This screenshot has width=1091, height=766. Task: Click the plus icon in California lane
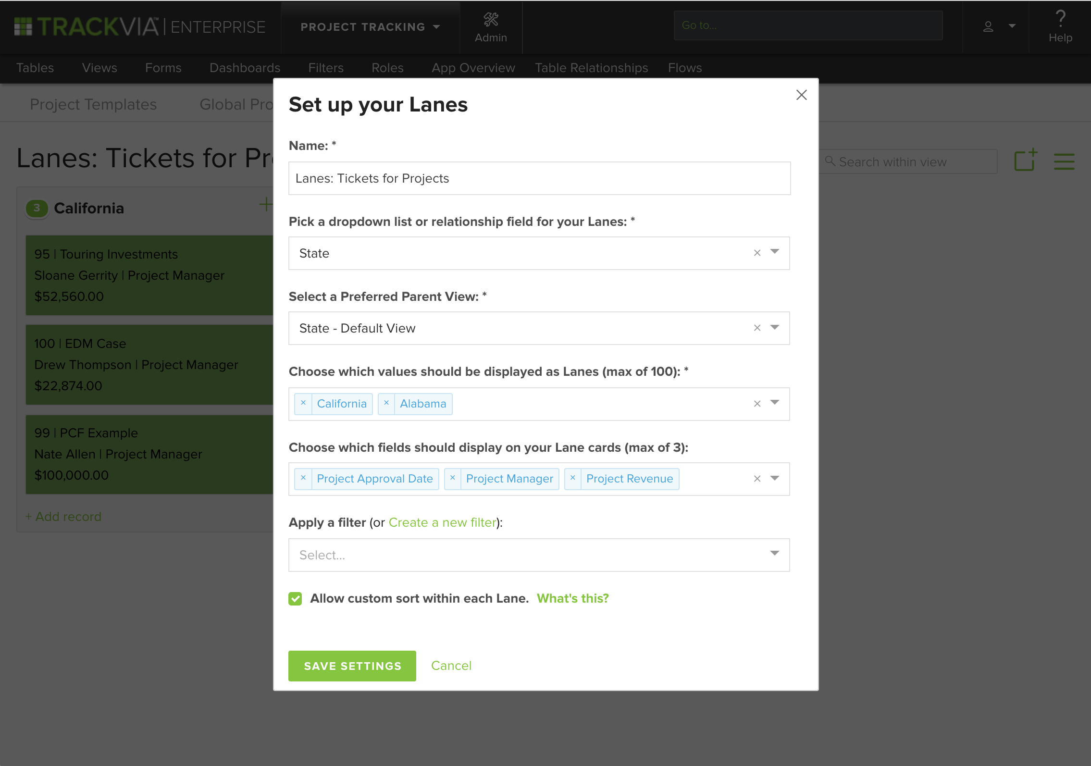pyautogui.click(x=266, y=205)
